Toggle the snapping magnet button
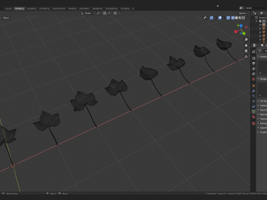The width and height of the screenshot is (267, 200). click(105, 13)
